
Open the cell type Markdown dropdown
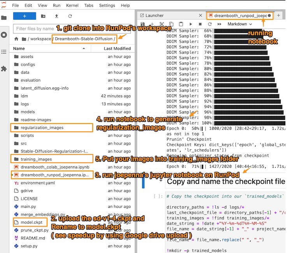(x=239, y=24)
